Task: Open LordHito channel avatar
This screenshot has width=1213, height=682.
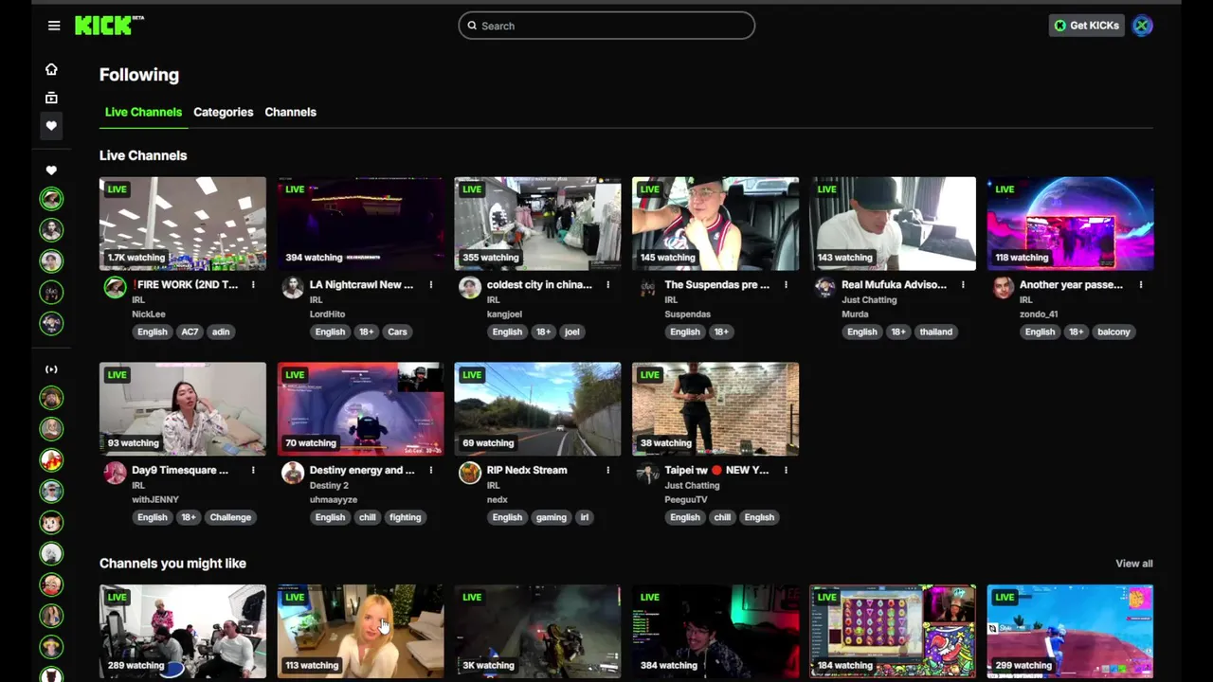Action: coord(293,288)
